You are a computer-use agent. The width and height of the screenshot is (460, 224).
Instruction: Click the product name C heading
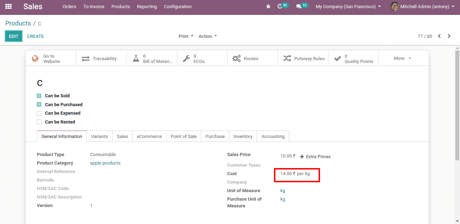[40, 83]
